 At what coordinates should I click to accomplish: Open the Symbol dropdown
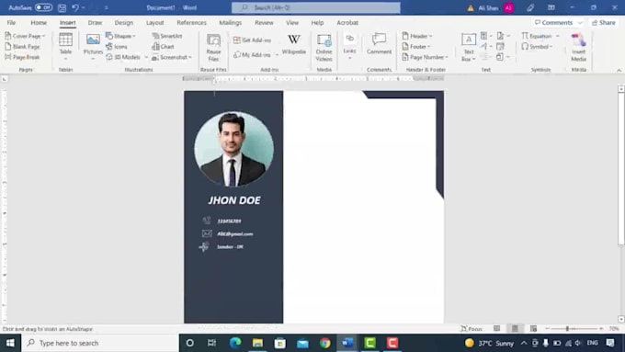(x=538, y=47)
